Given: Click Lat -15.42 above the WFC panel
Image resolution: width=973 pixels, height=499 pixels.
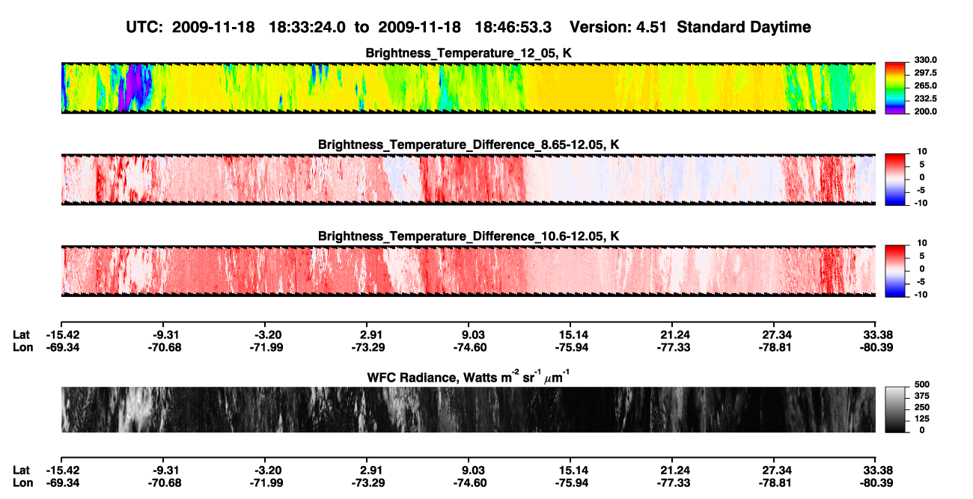Looking at the screenshot, I should pos(63,335).
